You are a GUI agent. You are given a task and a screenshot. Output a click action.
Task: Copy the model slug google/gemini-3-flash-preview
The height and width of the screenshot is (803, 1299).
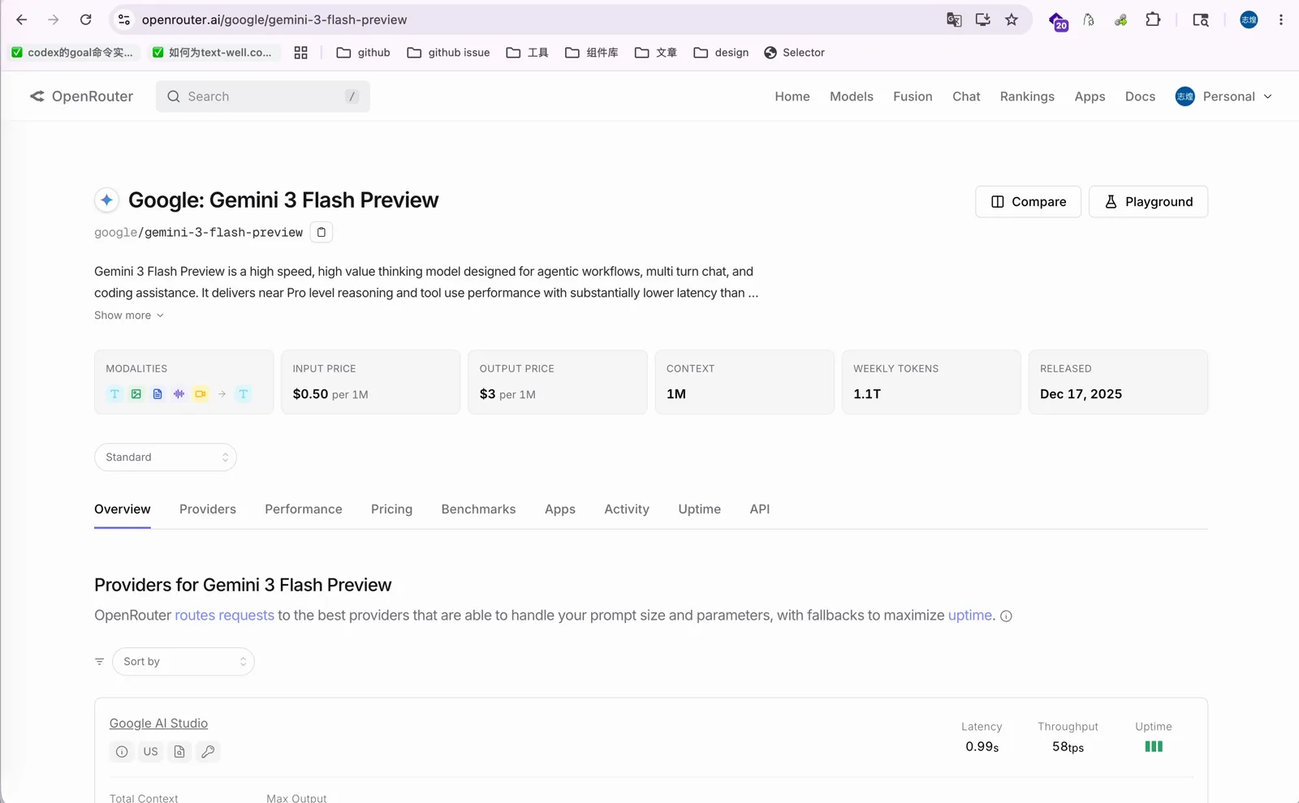pos(322,232)
